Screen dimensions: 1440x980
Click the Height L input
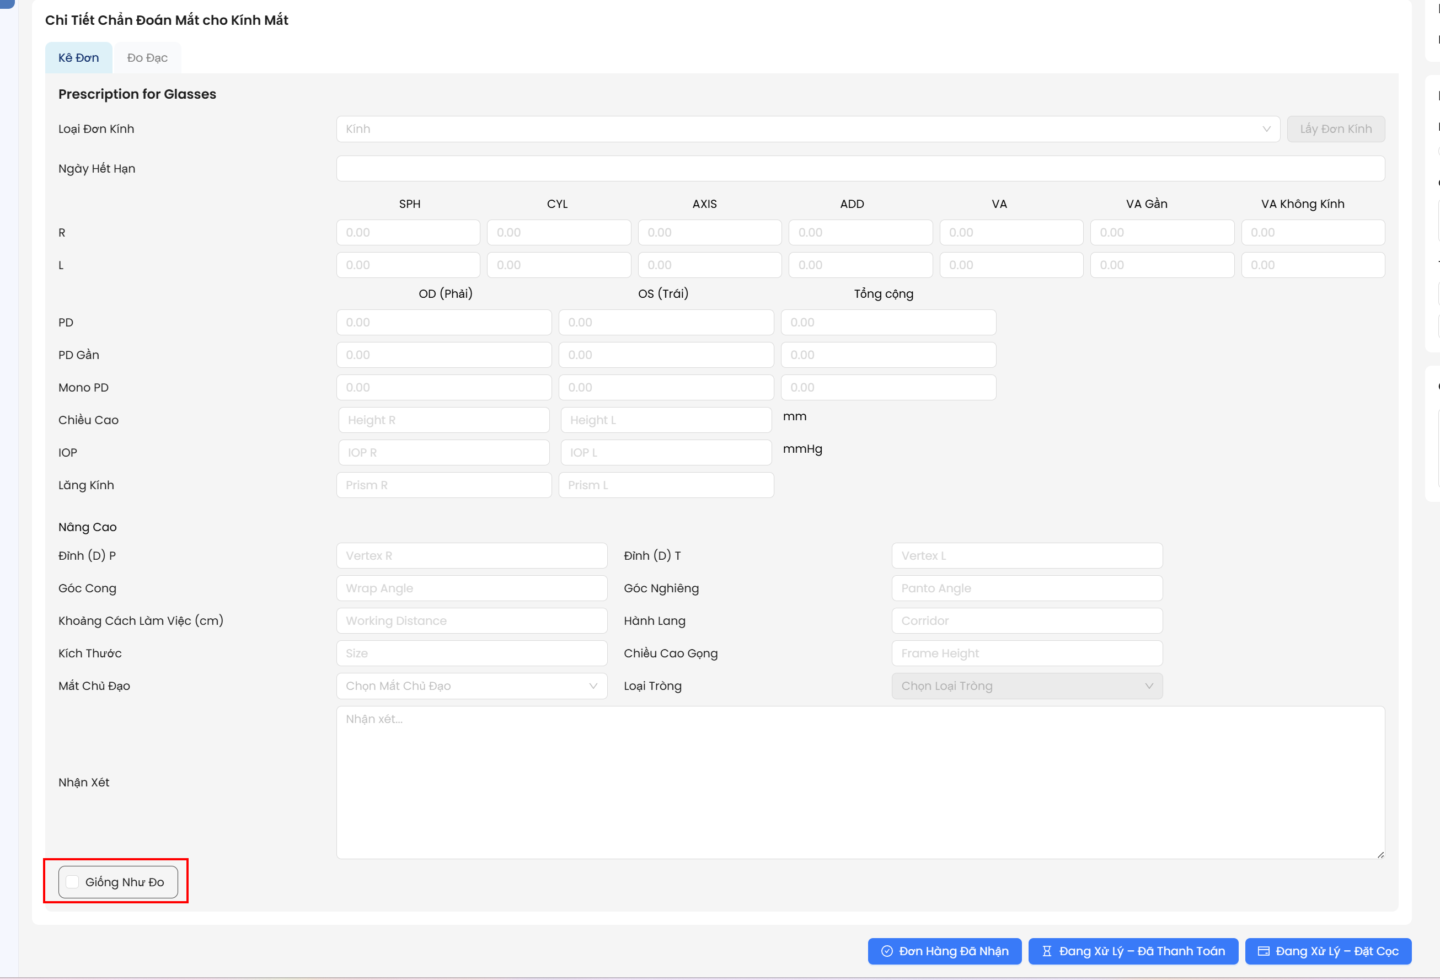667,420
